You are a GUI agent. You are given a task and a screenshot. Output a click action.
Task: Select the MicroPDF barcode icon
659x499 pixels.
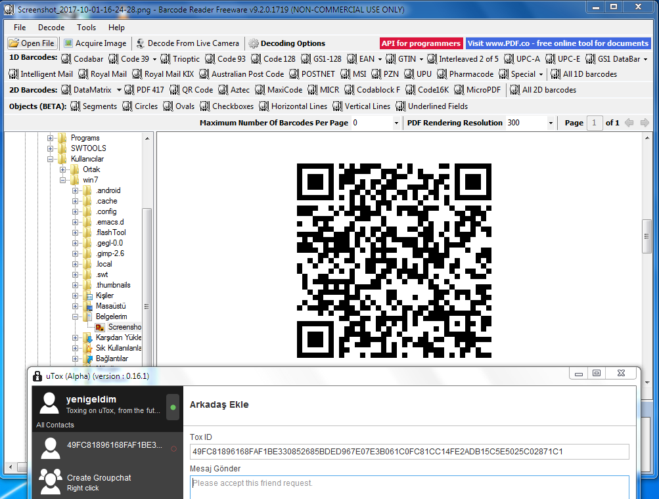click(x=459, y=90)
